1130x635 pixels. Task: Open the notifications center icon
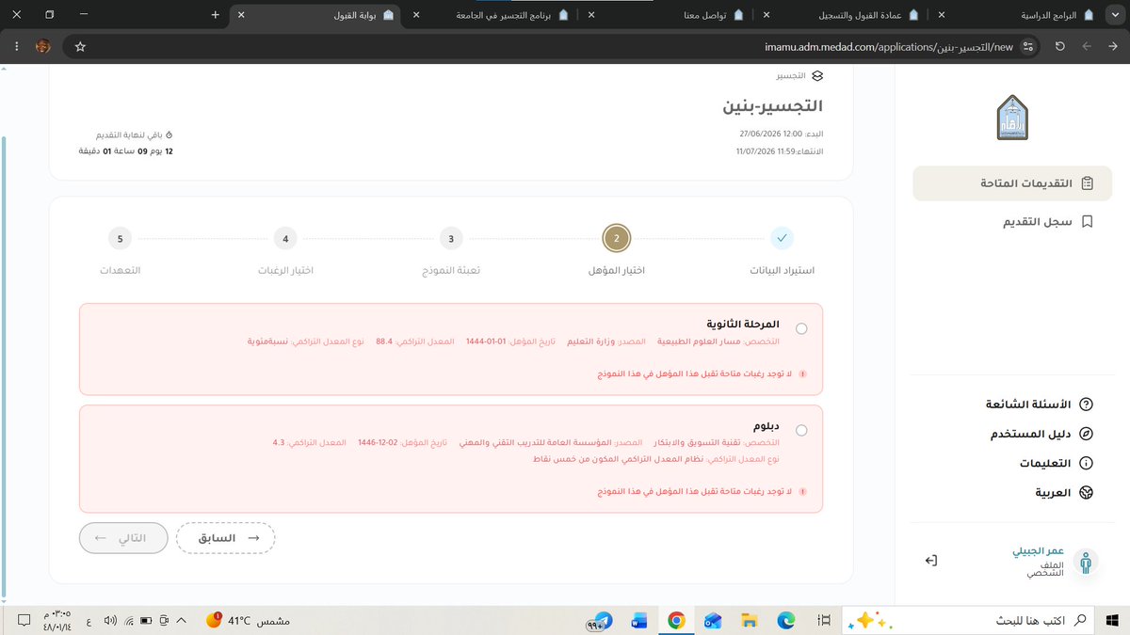point(23,621)
